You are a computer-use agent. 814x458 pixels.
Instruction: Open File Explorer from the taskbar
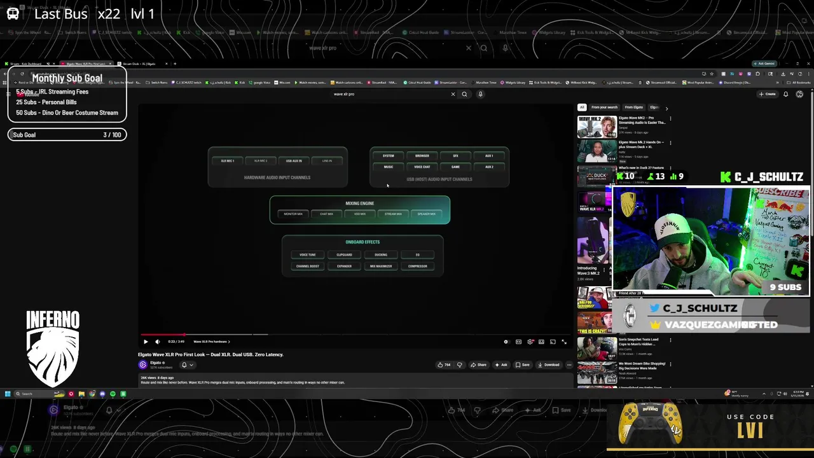(81, 394)
